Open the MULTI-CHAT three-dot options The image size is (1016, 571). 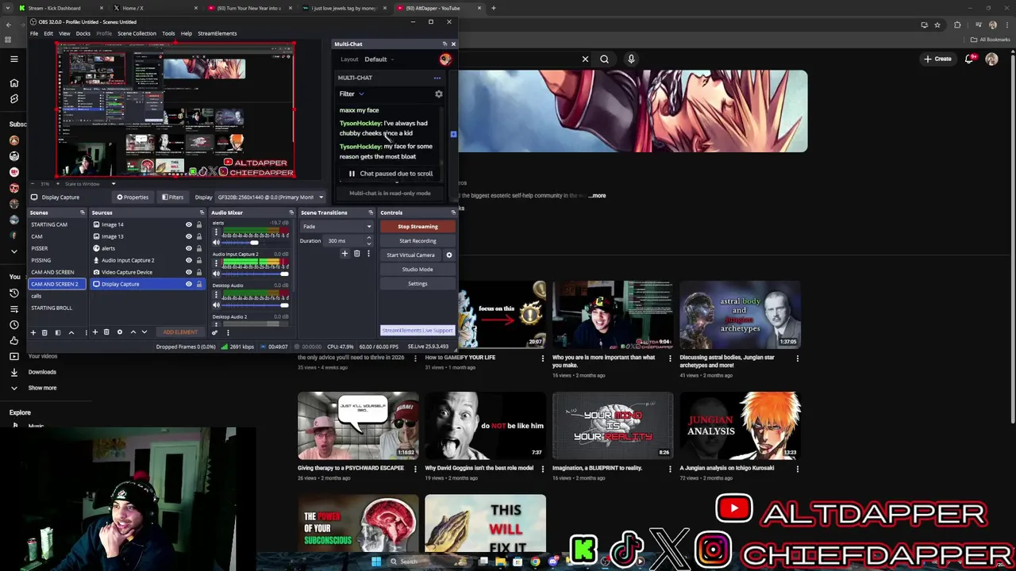pyautogui.click(x=437, y=78)
